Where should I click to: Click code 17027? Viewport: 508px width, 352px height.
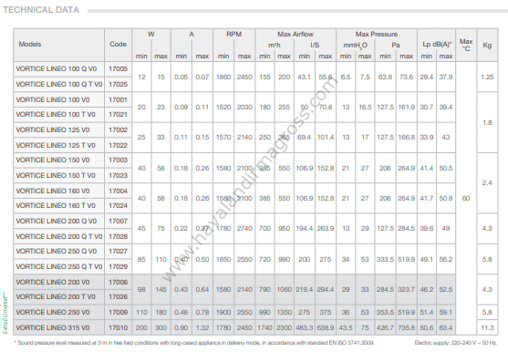(118, 252)
